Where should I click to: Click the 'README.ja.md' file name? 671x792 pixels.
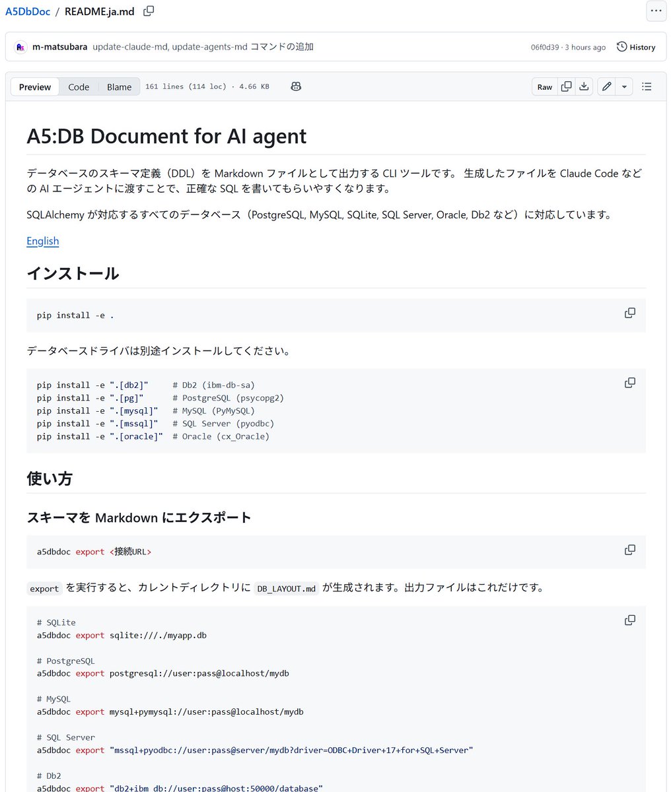pyautogui.click(x=100, y=11)
